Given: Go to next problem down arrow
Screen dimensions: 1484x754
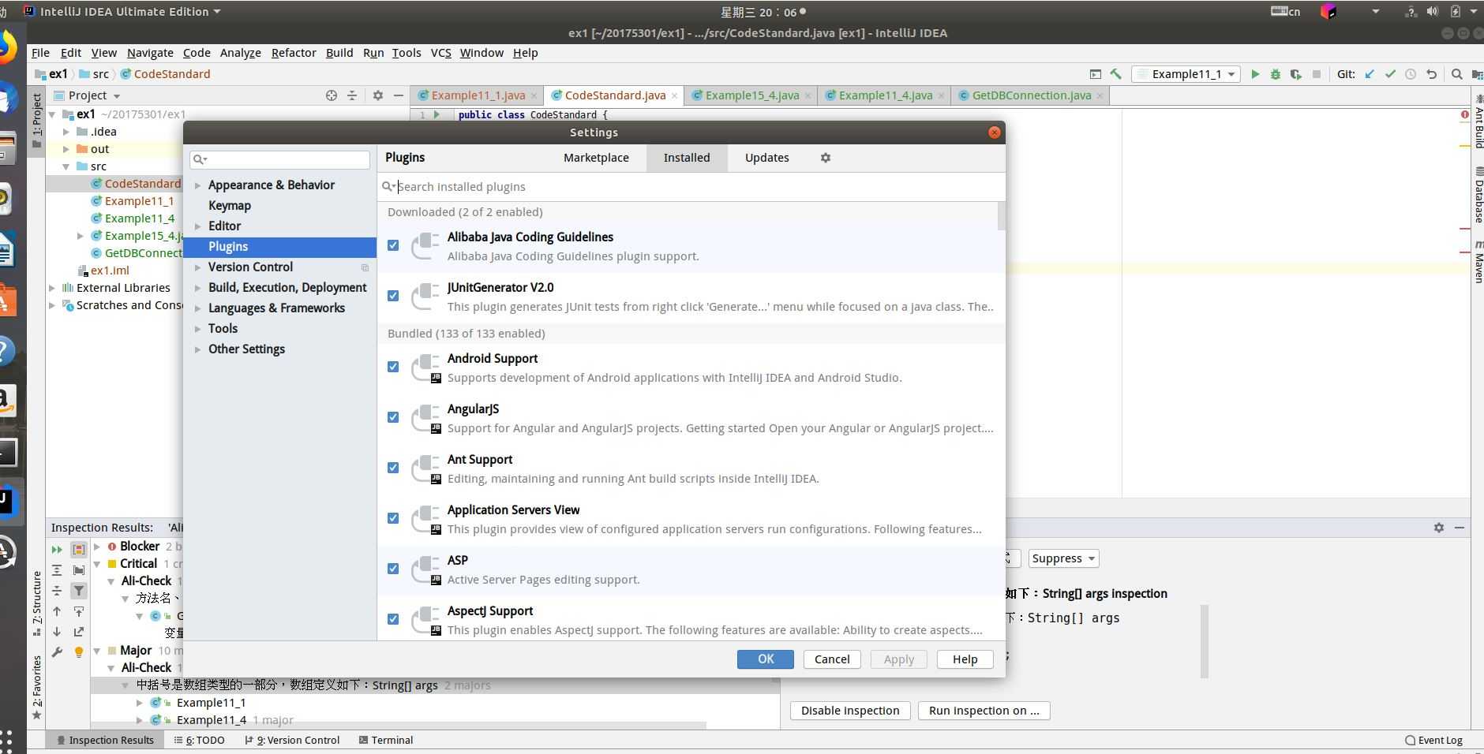Looking at the screenshot, I should pos(57,632).
